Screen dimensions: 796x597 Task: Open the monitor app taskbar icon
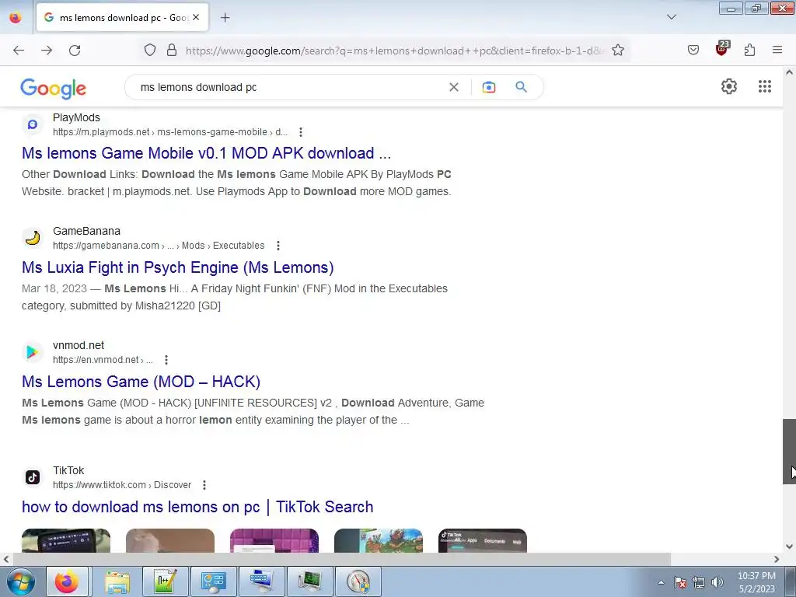tap(309, 581)
